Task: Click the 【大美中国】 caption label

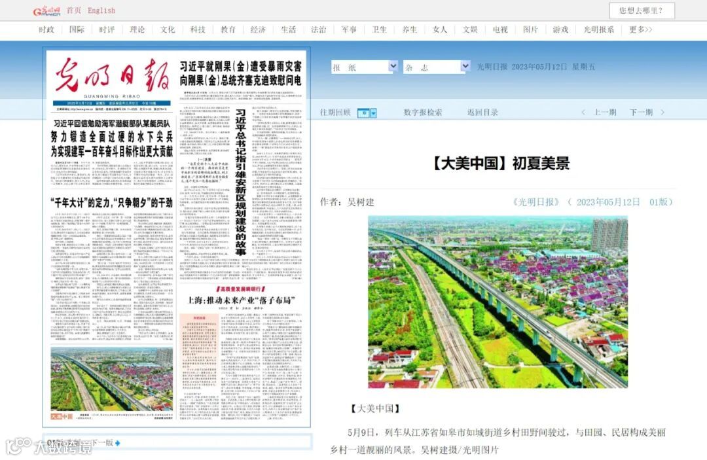Action: point(375,409)
